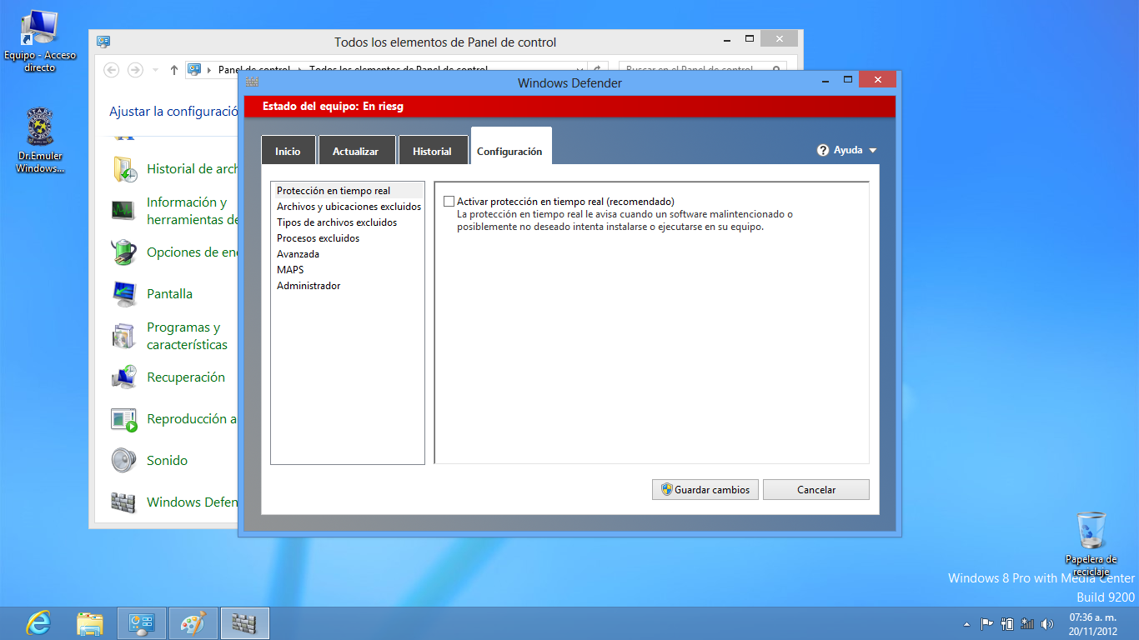This screenshot has width=1139, height=640.
Task: Open 'Programas y características' icon
Action: [x=124, y=336]
